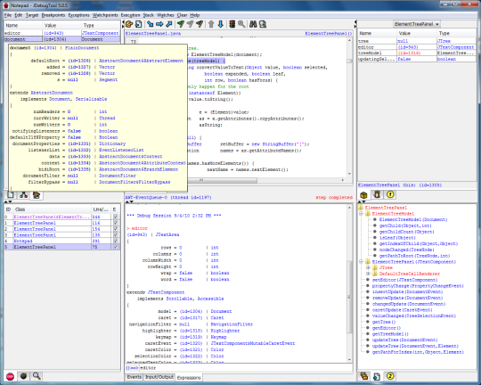Click the pointing hand toolbar icon
The height and width of the screenshot is (385, 481).
129,24
